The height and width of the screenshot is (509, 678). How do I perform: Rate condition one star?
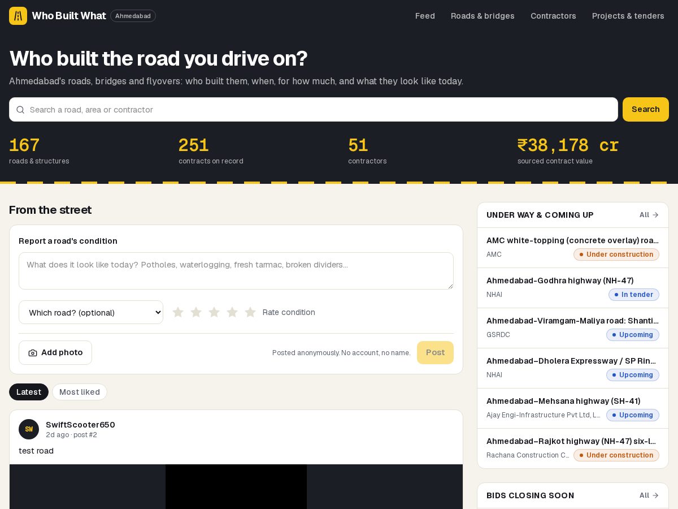(x=178, y=312)
